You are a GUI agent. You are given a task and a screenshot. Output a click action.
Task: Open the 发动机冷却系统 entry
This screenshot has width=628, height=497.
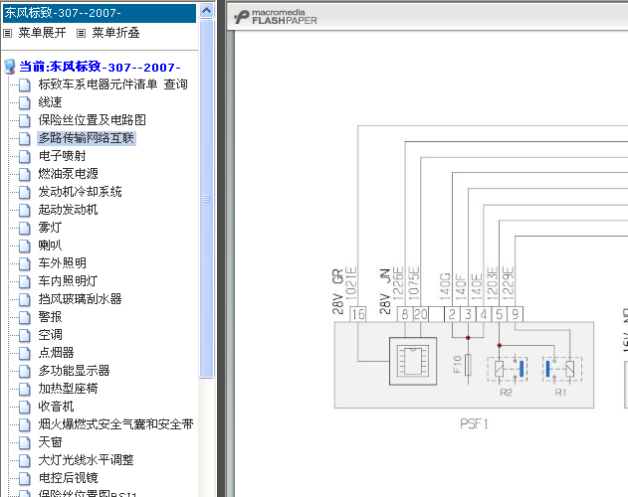[80, 192]
